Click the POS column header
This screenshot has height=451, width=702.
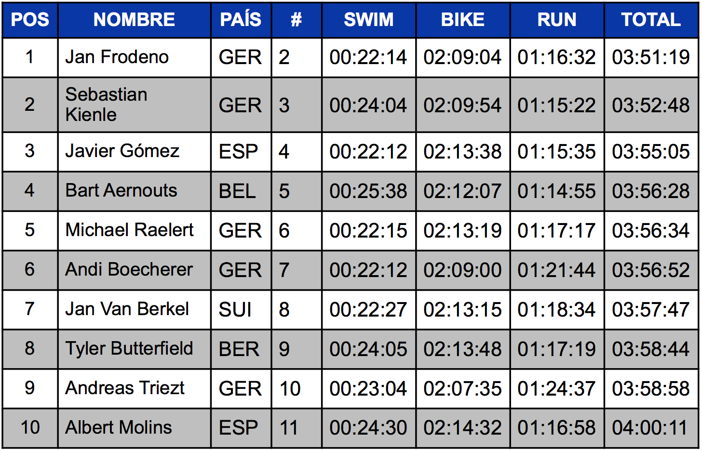coord(30,20)
